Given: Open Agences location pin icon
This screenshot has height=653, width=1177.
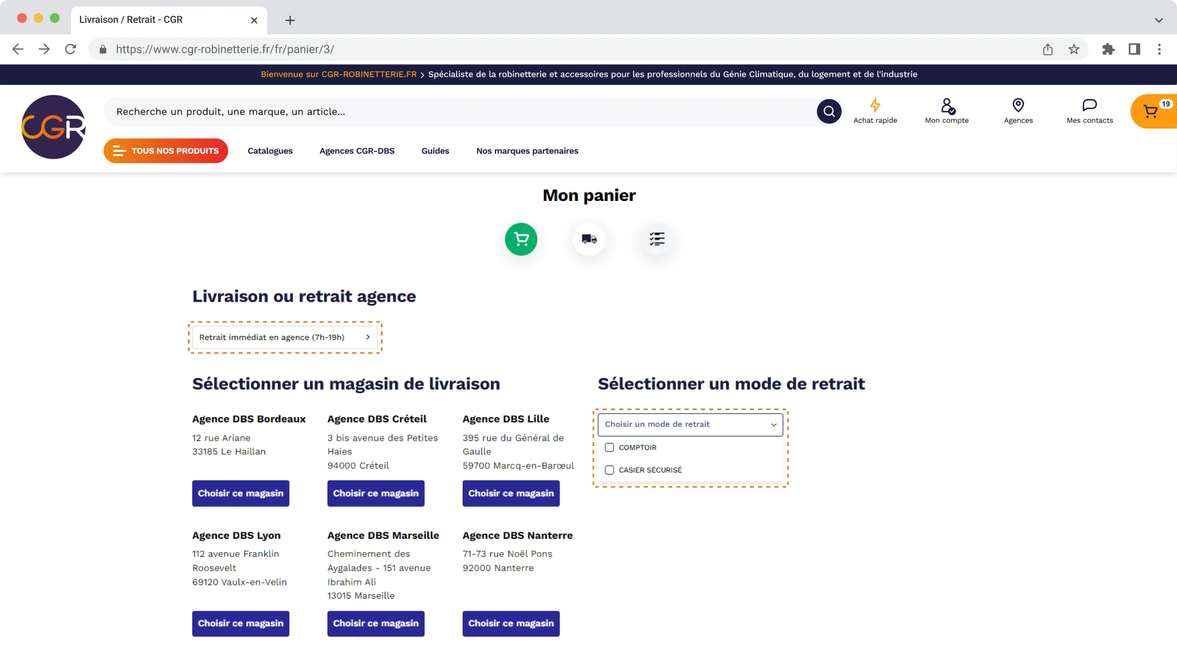Looking at the screenshot, I should [x=1018, y=111].
